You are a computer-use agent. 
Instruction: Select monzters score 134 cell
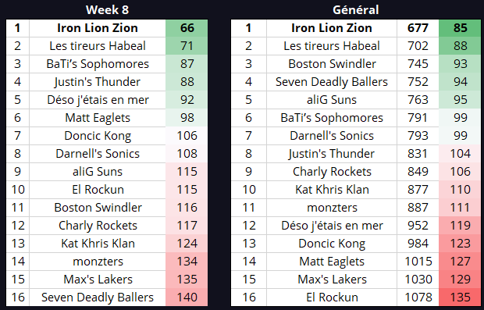pyautogui.click(x=187, y=262)
